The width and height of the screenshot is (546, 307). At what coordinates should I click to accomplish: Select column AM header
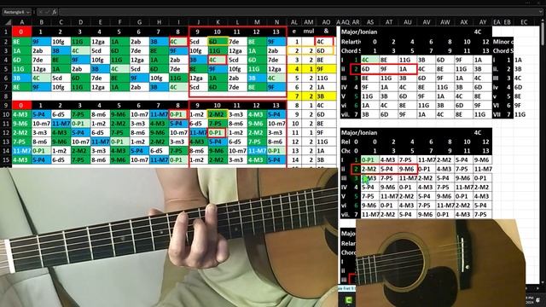click(309, 22)
